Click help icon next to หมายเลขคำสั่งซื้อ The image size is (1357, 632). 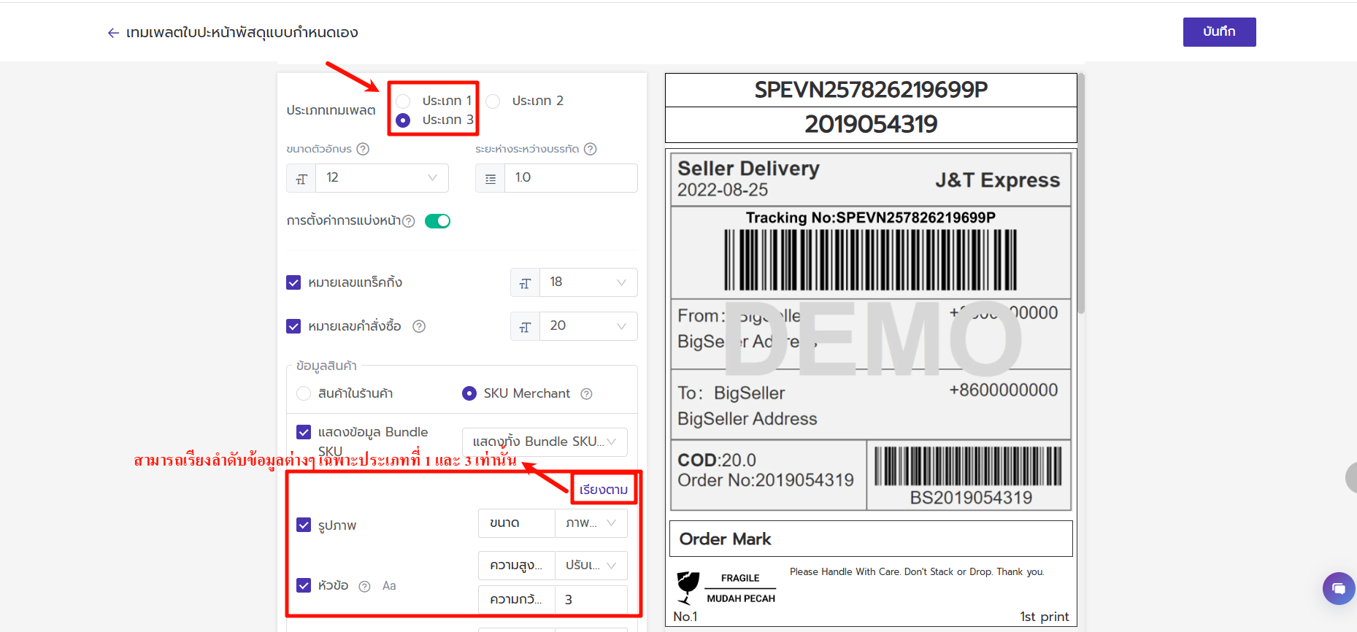[419, 326]
